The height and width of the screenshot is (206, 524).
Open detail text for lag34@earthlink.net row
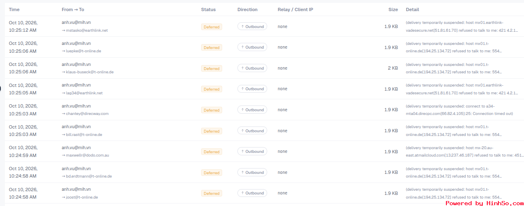coord(462,89)
